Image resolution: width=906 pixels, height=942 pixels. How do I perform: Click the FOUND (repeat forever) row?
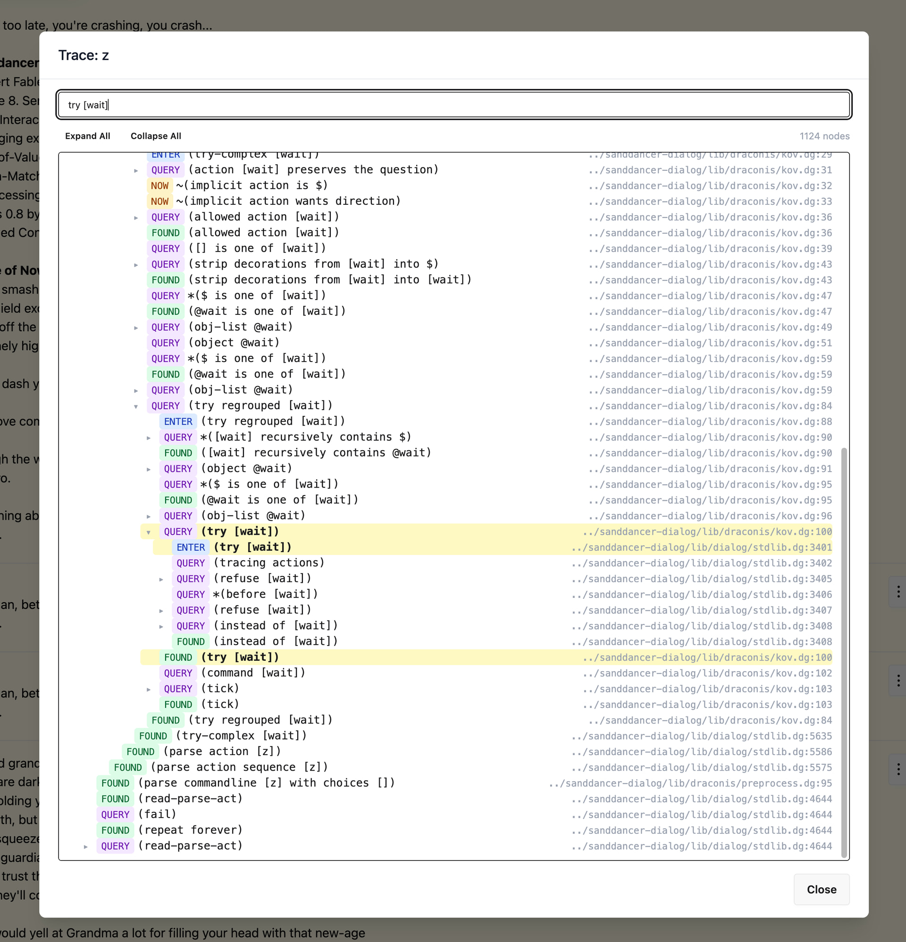point(190,830)
